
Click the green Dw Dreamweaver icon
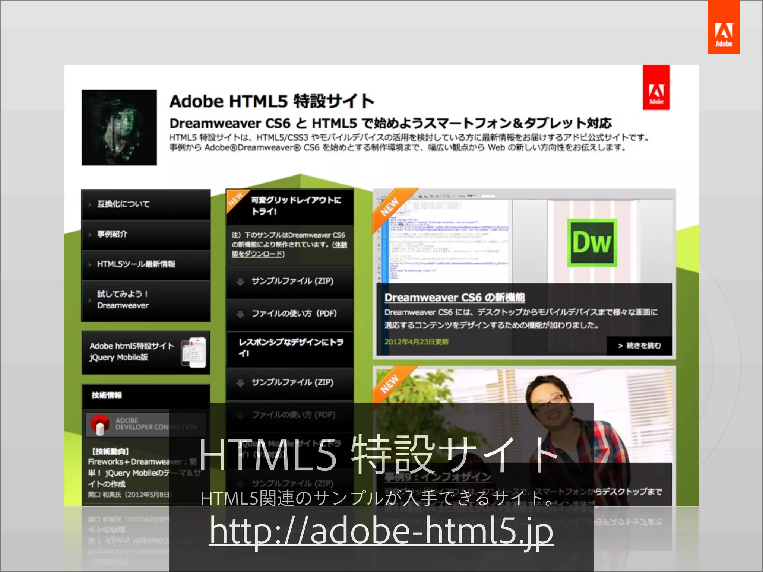point(592,242)
